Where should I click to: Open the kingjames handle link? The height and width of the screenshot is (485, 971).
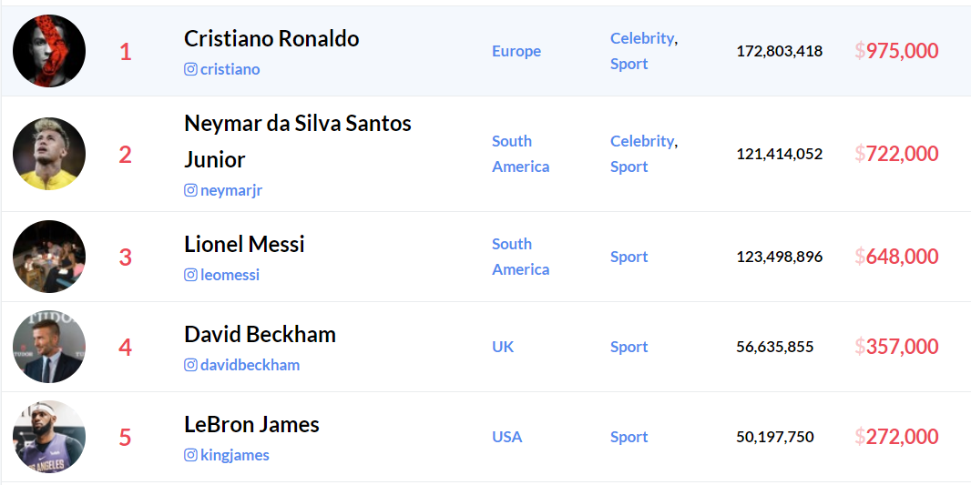pyautogui.click(x=235, y=455)
